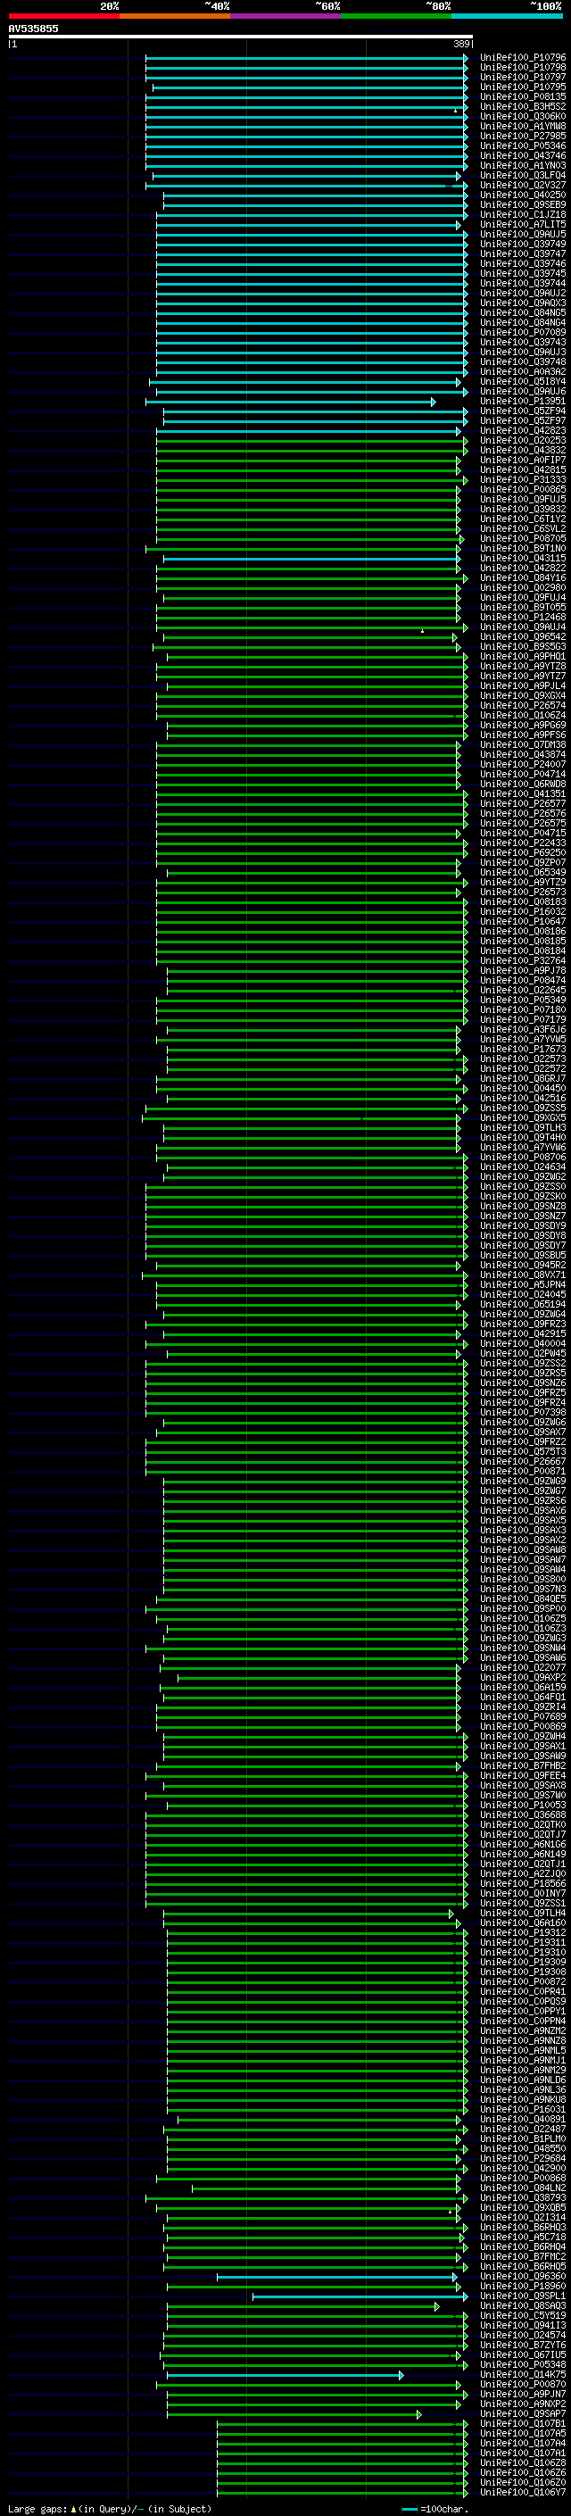Viewport: 571px width, 2516px height.
Task: Select hit label UniRef100_Q43746
Action: tap(523, 155)
